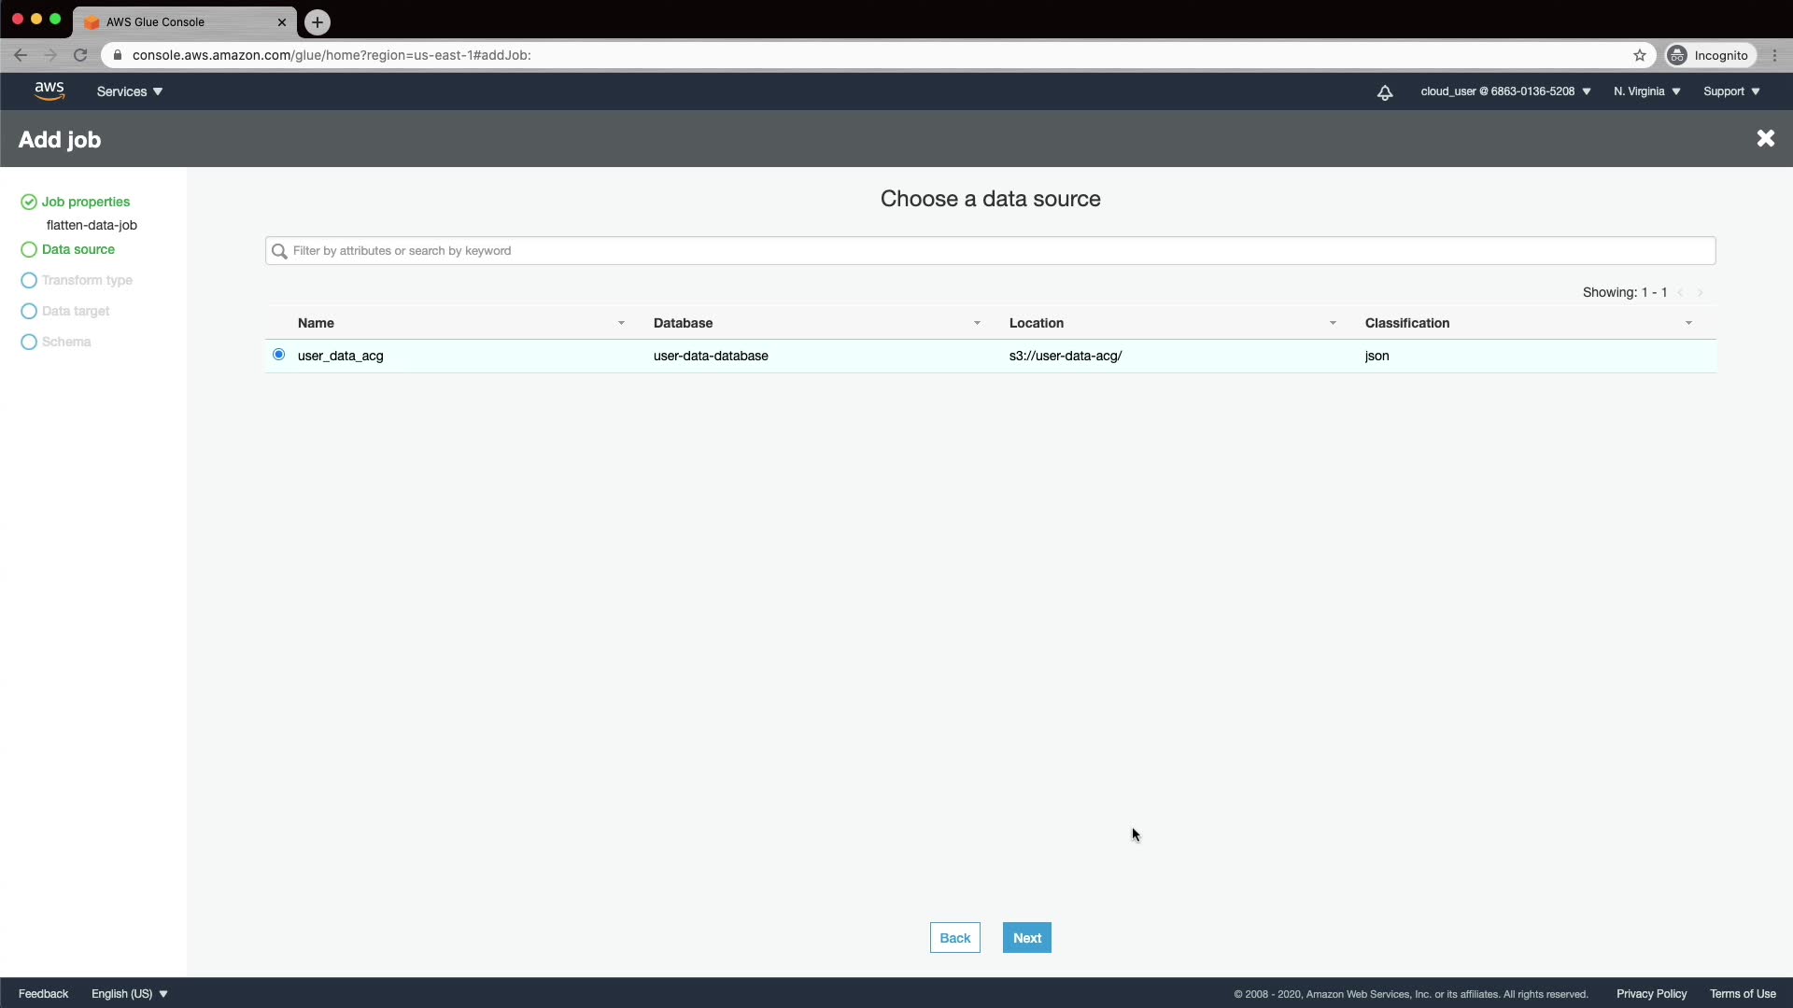This screenshot has height=1008, width=1793.
Task: Open Chrome's three-dot menu
Action: point(1775,55)
